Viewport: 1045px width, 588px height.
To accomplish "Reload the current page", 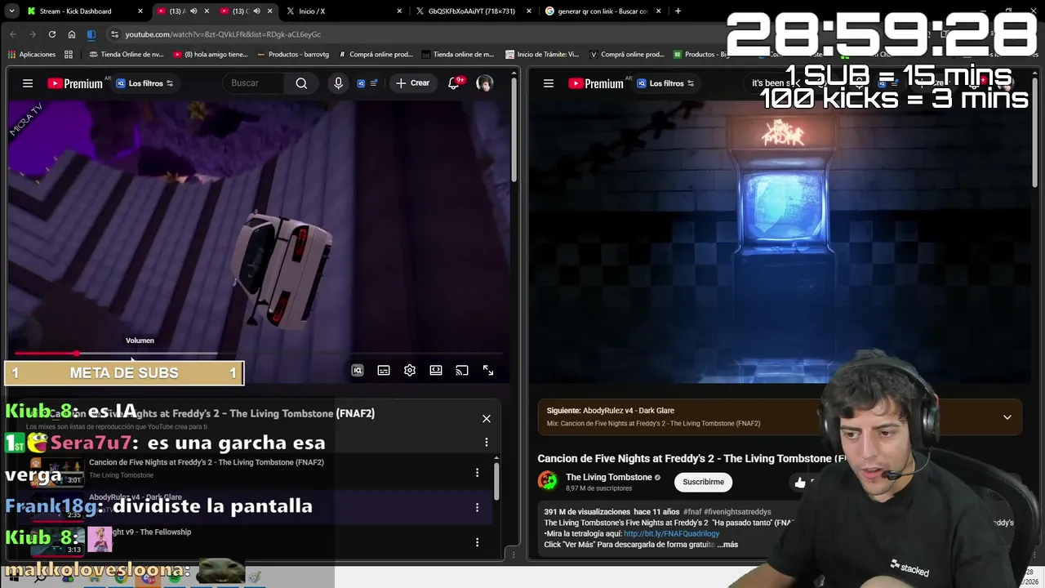I will point(51,34).
